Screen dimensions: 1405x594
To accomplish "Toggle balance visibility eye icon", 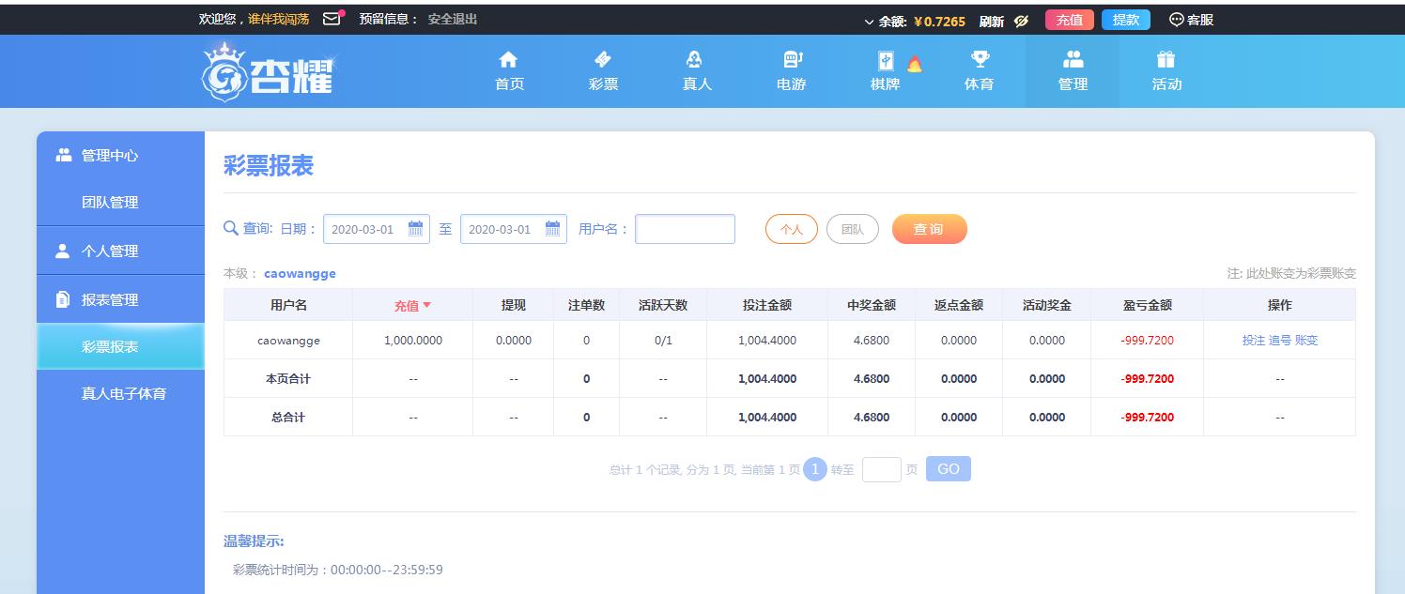I will [1022, 21].
